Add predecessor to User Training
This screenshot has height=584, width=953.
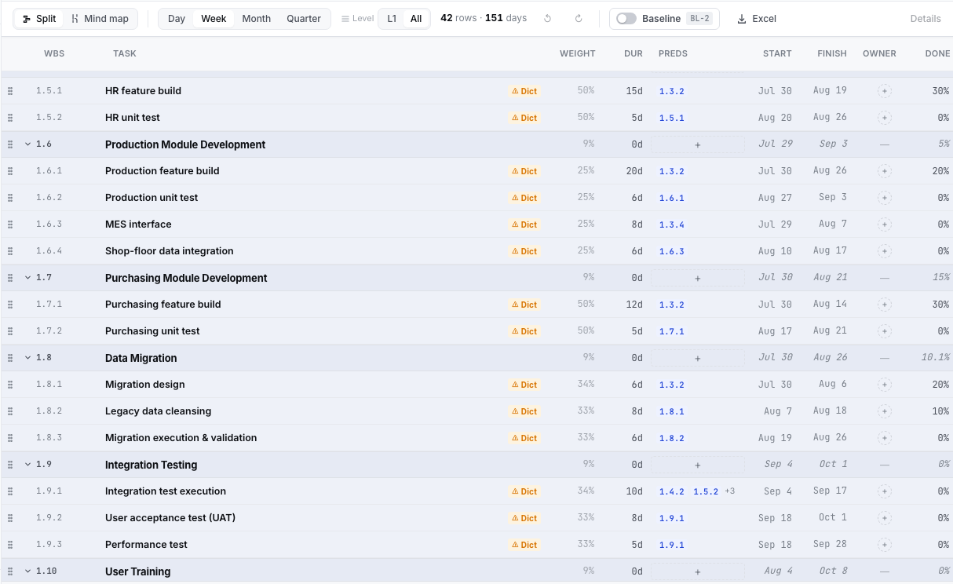697,571
